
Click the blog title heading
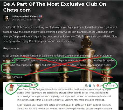pyautogui.click(x=55, y=7)
